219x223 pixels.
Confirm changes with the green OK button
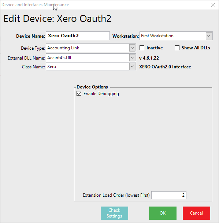point(163,213)
